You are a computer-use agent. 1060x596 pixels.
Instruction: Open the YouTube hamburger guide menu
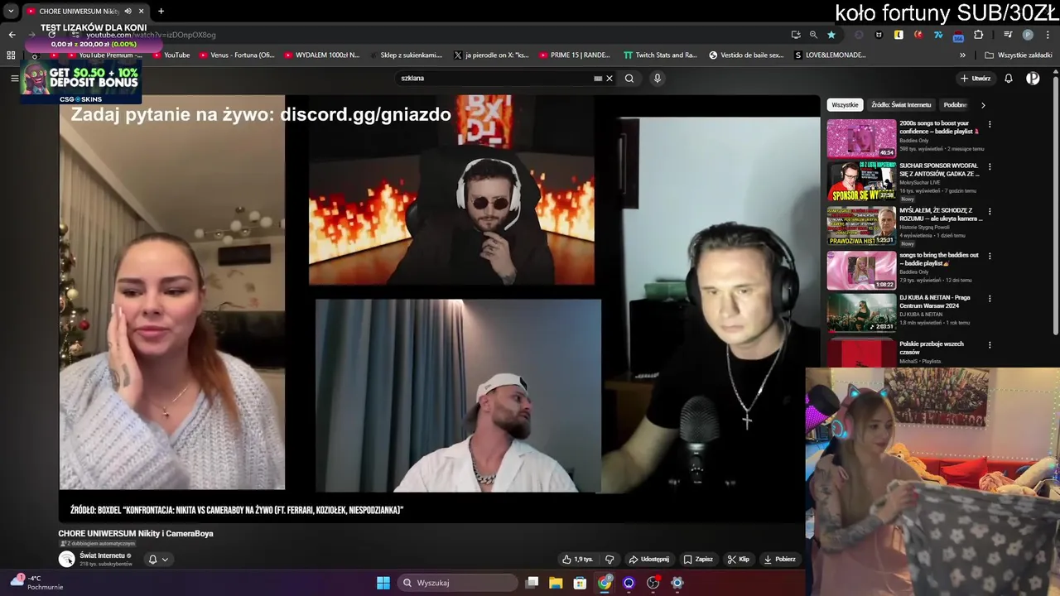pyautogui.click(x=14, y=78)
